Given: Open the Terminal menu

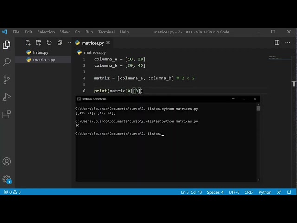Looking at the screenshot, I should [x=106, y=32].
